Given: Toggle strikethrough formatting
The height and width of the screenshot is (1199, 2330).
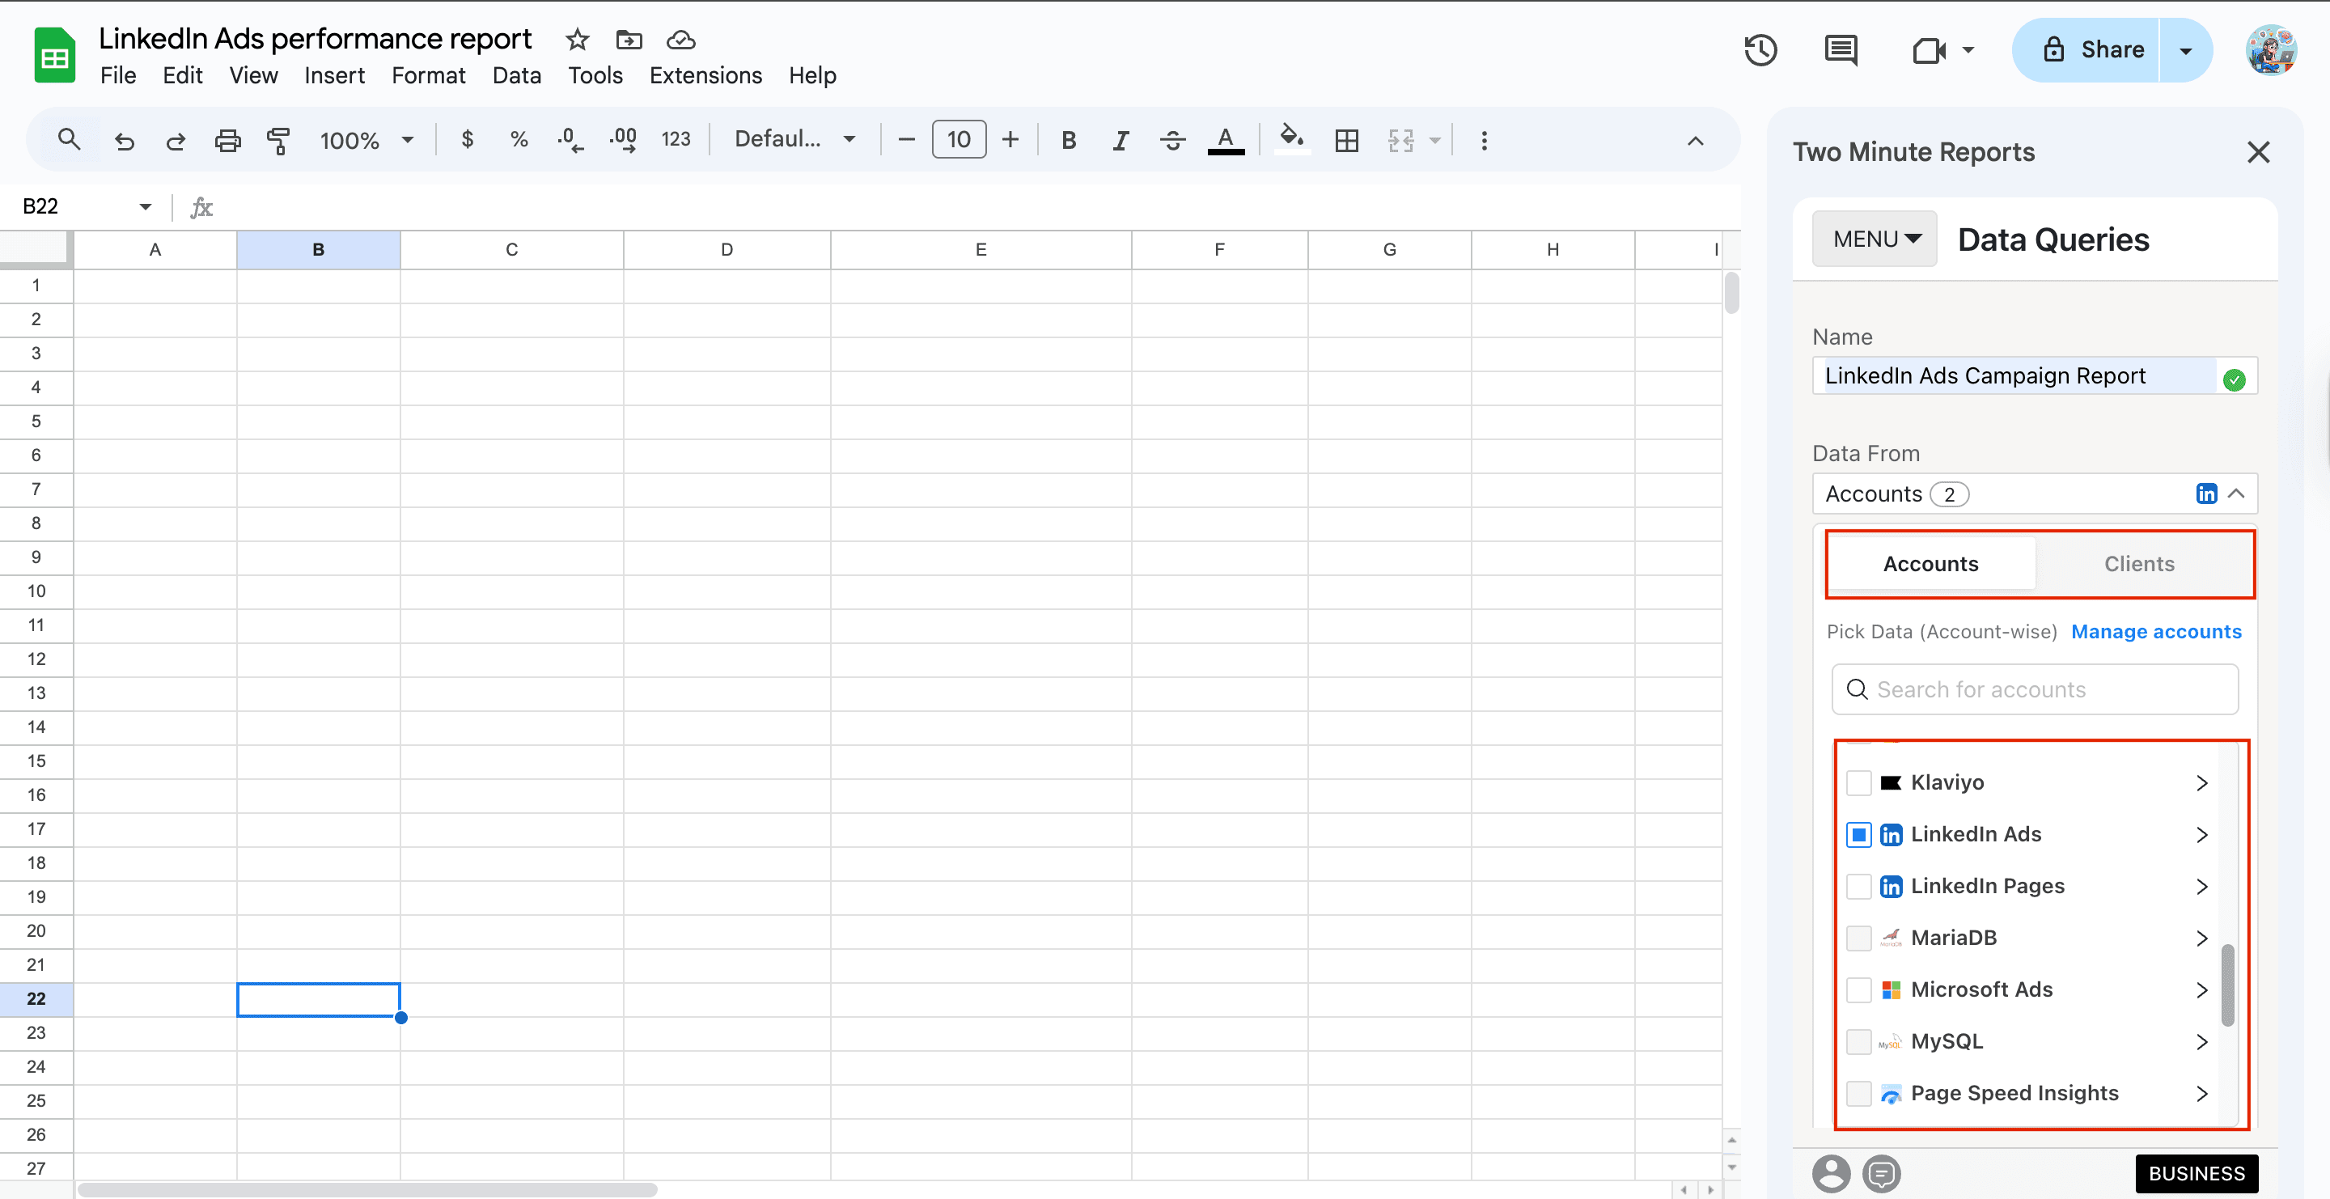Looking at the screenshot, I should tap(1172, 140).
